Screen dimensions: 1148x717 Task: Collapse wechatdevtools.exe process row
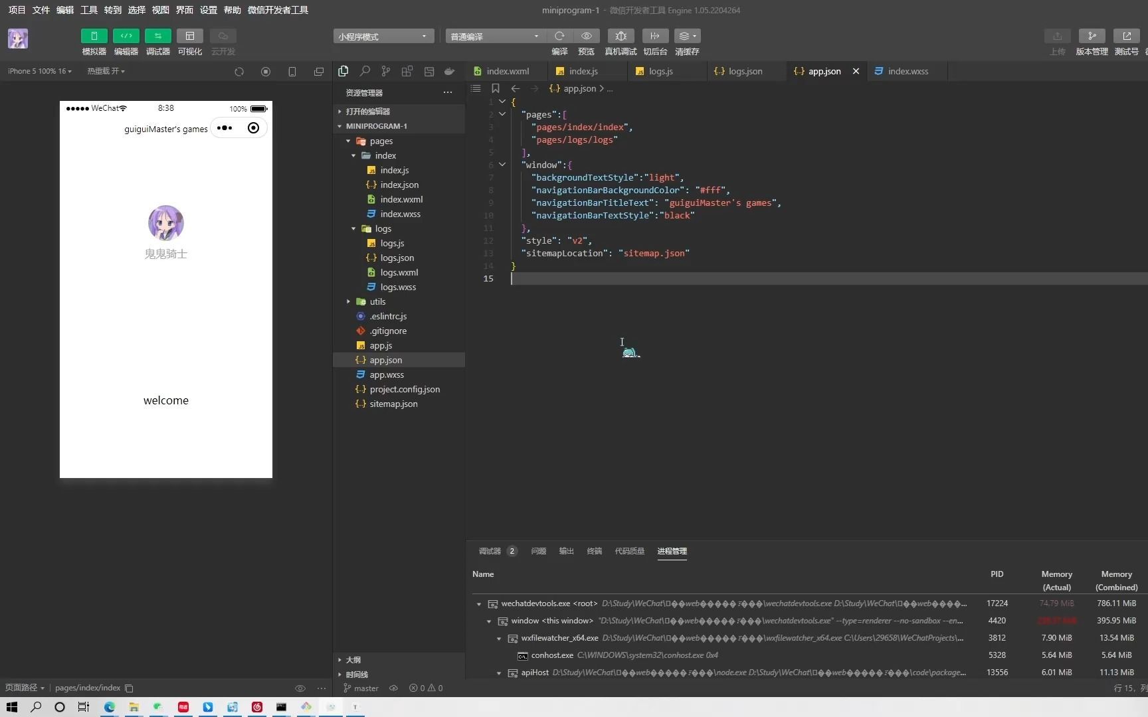[479, 604]
